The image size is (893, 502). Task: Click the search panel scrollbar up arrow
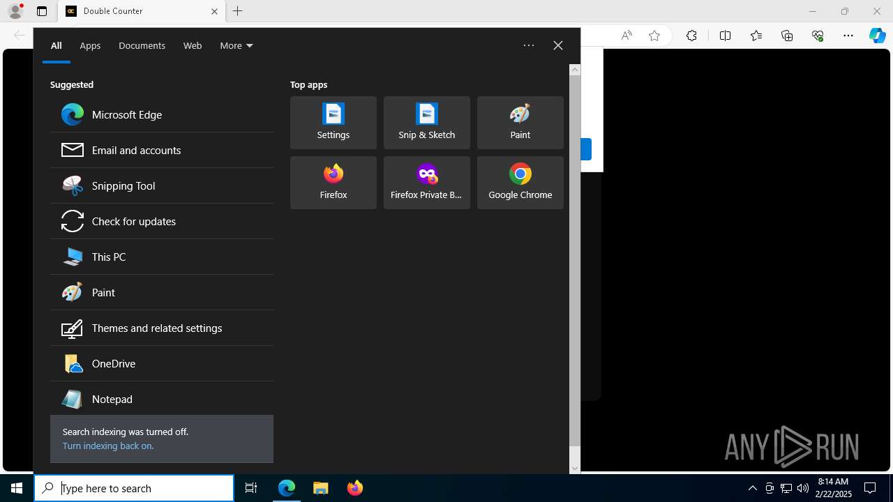pos(575,70)
